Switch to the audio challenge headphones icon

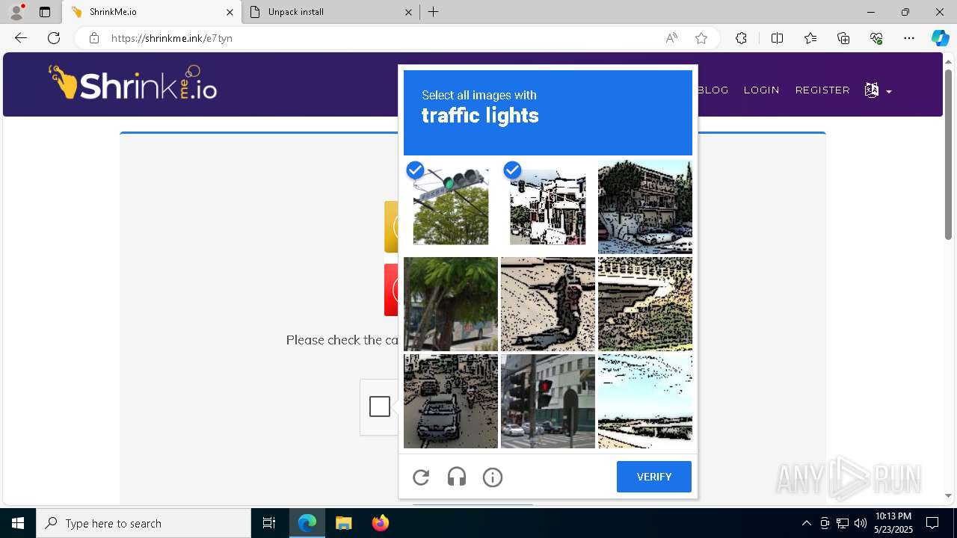point(457,477)
